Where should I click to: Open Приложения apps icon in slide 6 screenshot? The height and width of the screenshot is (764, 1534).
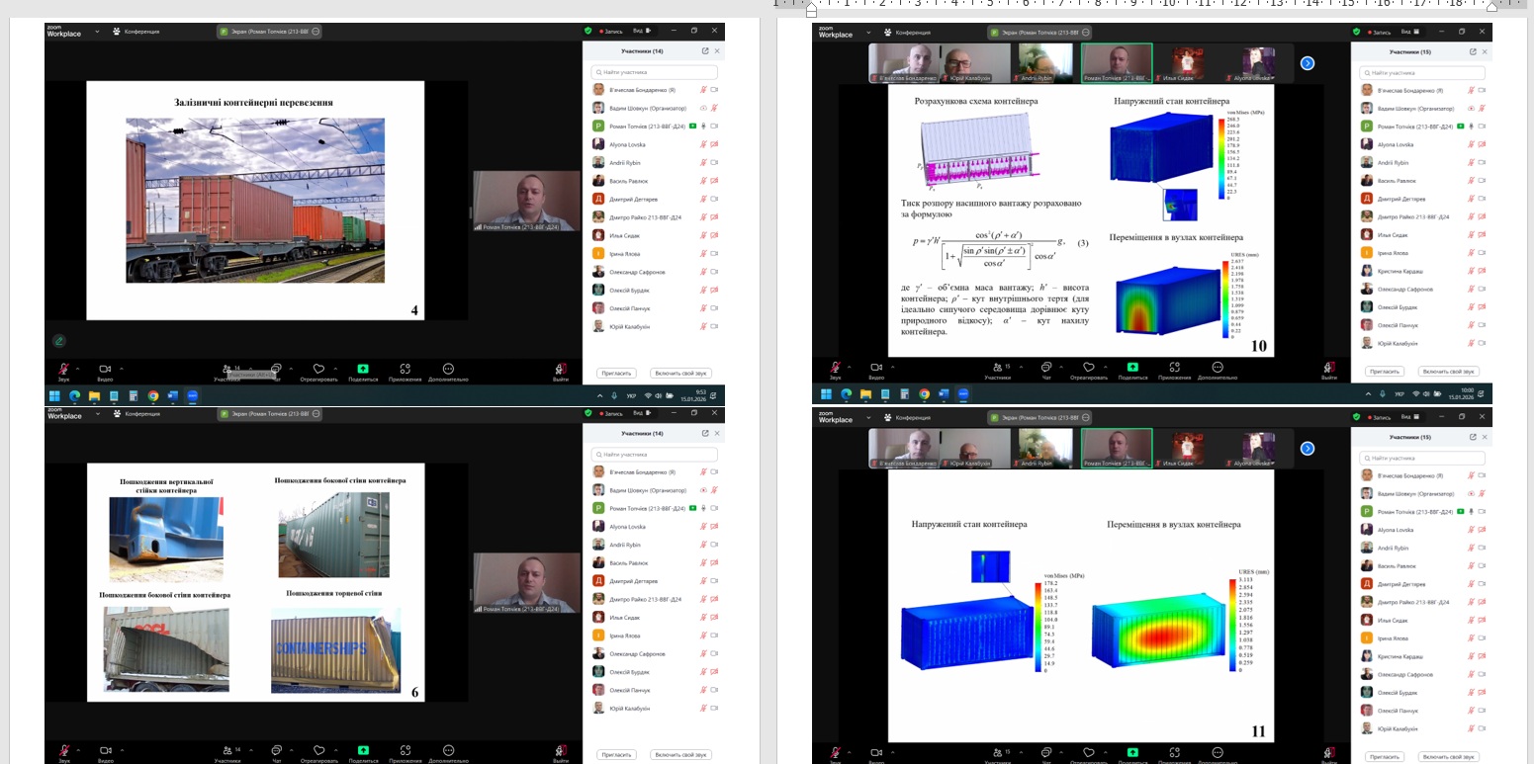point(406,750)
